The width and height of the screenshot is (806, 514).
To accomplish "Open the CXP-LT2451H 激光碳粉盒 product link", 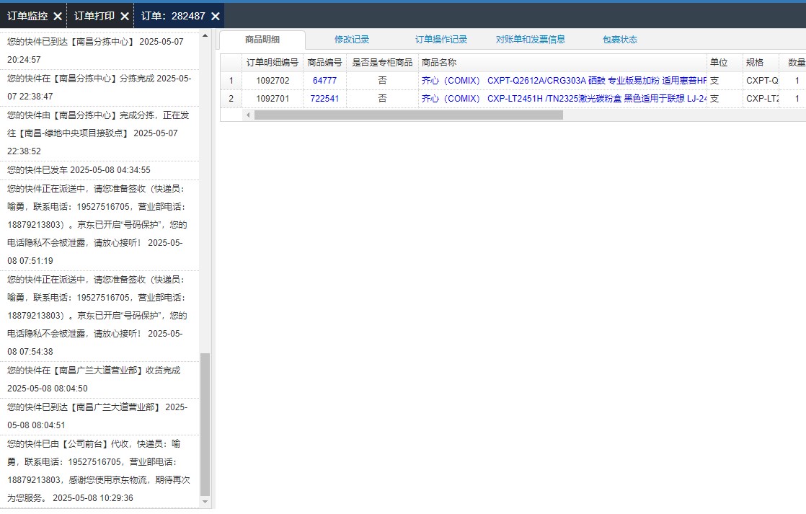I will [564, 99].
